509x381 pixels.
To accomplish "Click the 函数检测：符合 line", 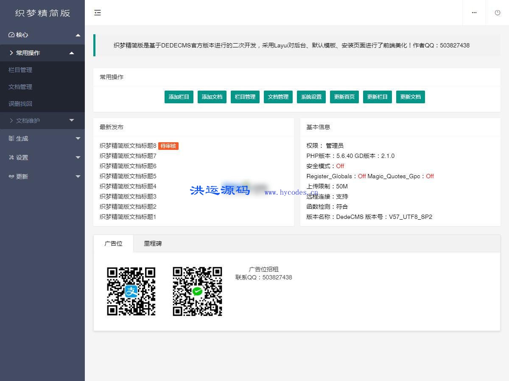I will [327, 207].
